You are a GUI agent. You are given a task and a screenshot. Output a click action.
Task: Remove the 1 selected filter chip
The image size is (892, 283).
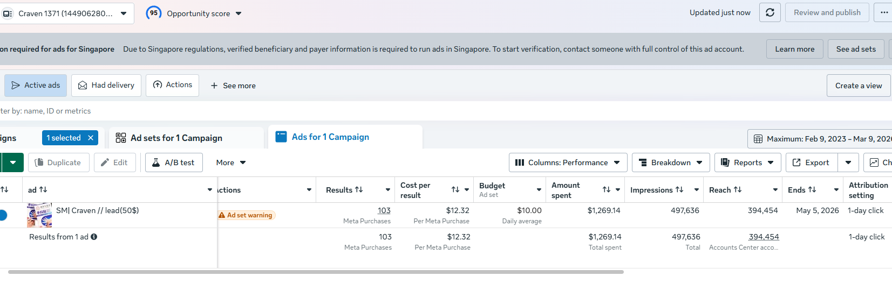click(91, 138)
